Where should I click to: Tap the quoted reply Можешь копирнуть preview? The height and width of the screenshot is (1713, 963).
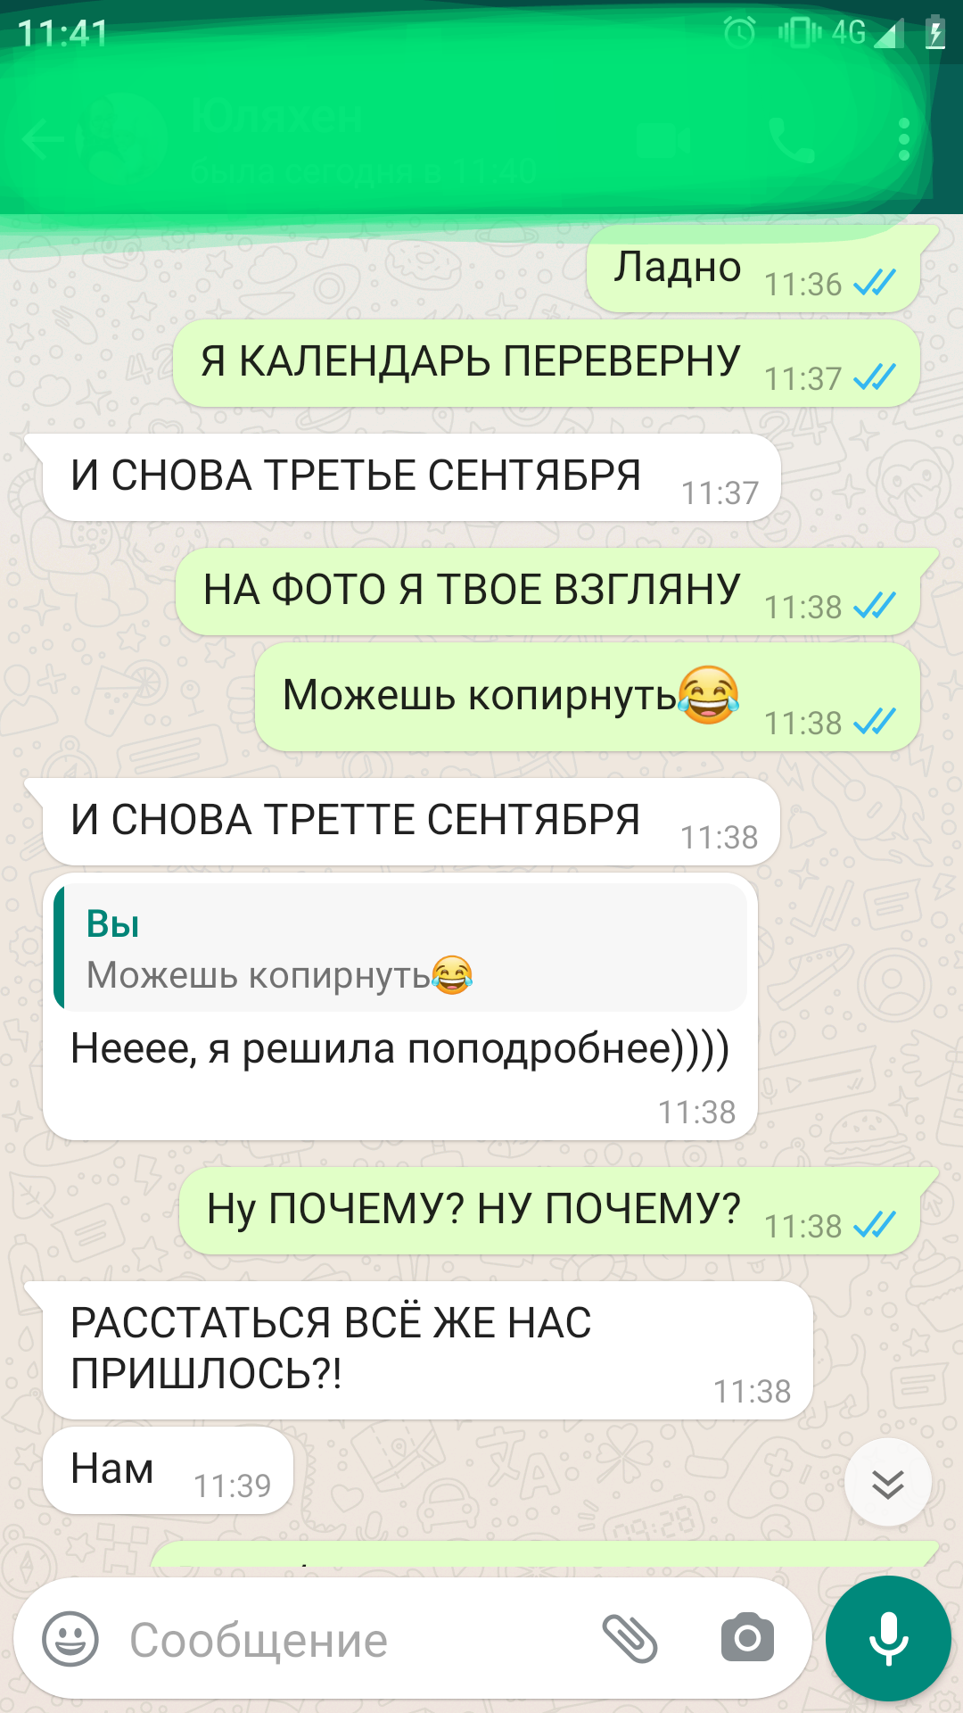(400, 948)
